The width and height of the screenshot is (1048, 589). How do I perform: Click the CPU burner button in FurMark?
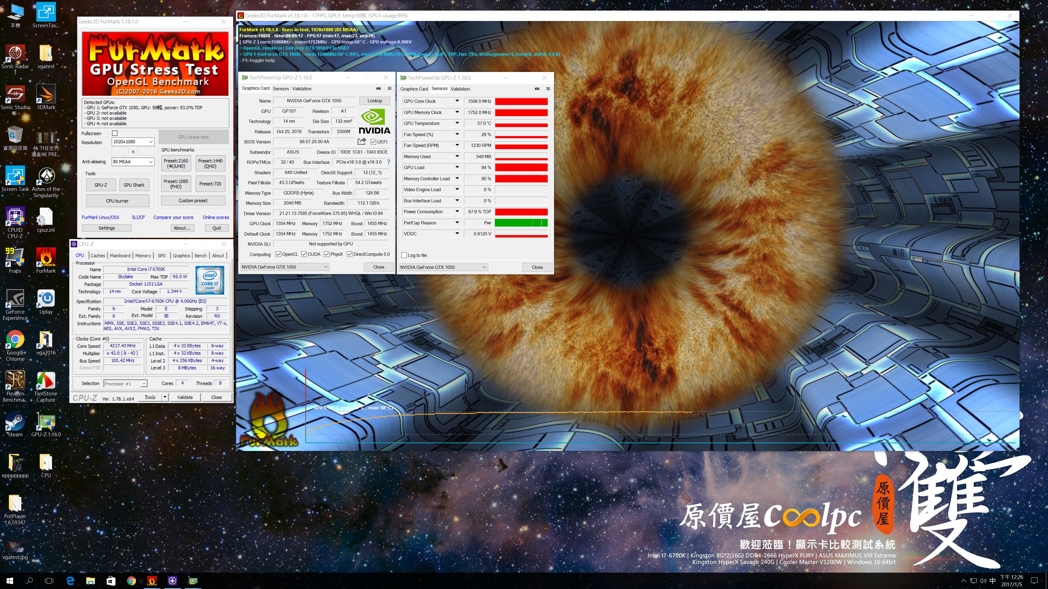(117, 201)
